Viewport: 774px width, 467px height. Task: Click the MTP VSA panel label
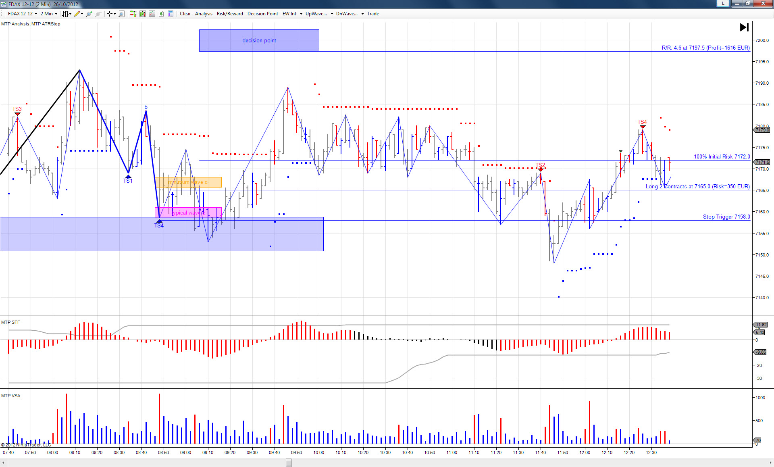coord(10,396)
